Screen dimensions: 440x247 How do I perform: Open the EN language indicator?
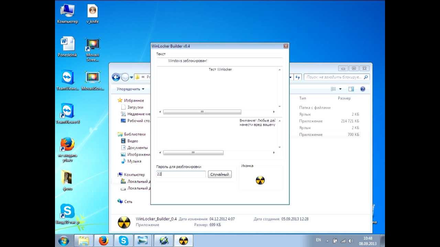point(318,240)
